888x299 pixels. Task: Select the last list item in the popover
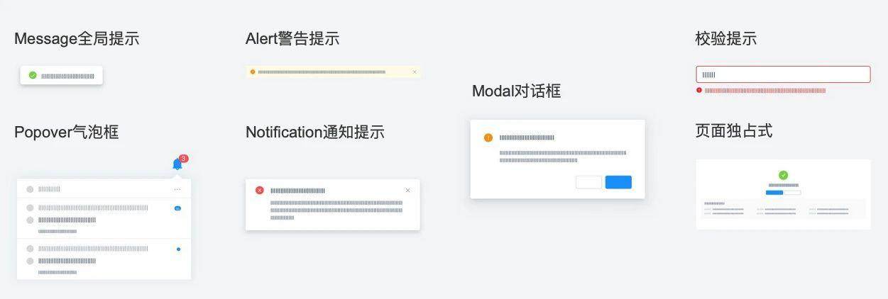click(x=104, y=259)
